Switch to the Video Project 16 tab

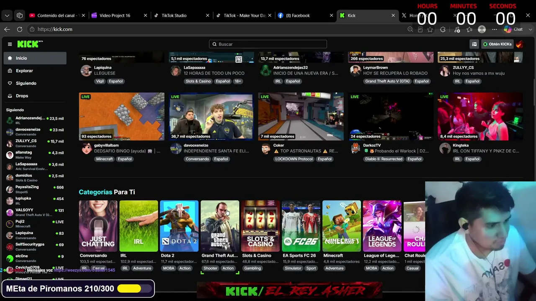(119, 15)
